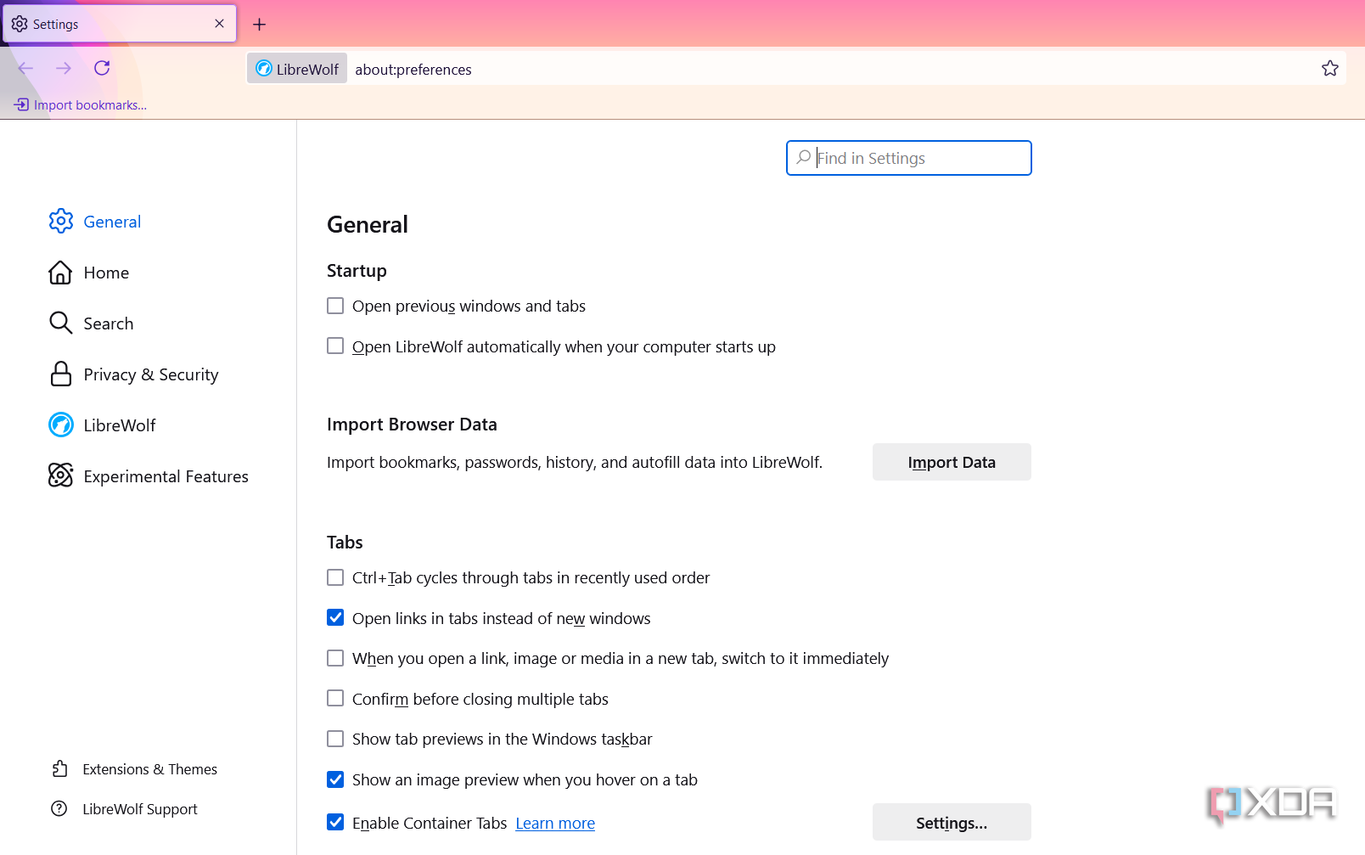The height and width of the screenshot is (855, 1365).
Task: Uncheck Show an image preview on tab hover
Action: point(335,779)
